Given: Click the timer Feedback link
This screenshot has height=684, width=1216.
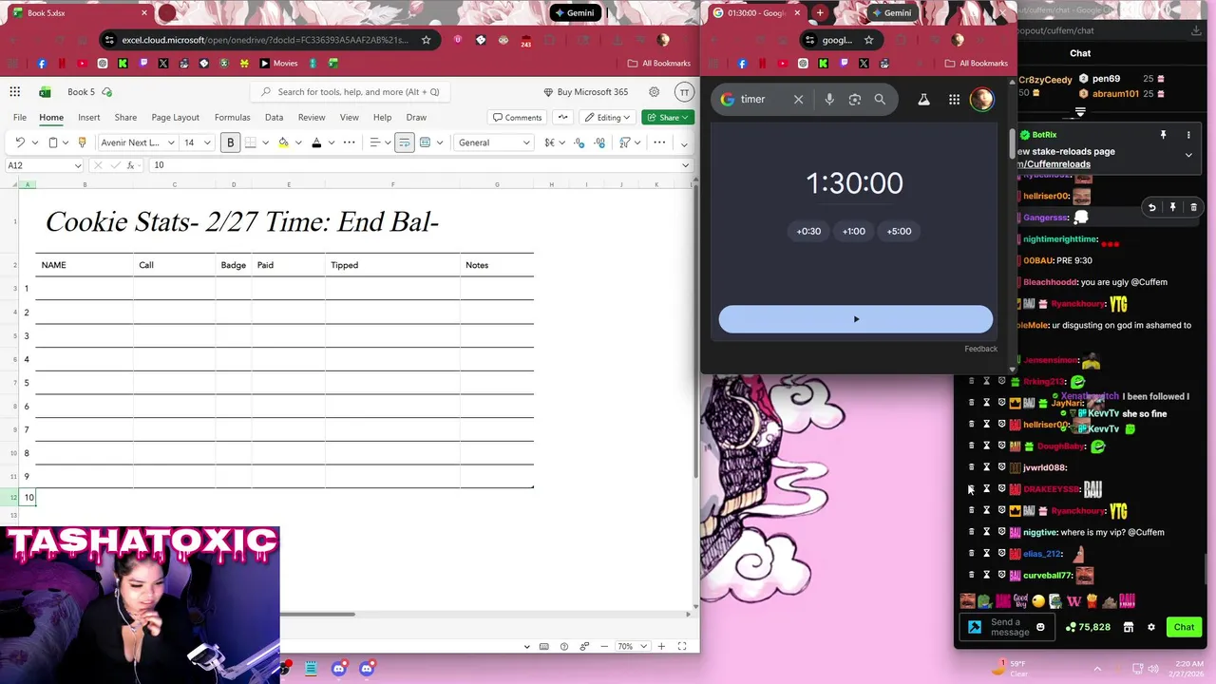Looking at the screenshot, I should pyautogui.click(x=980, y=349).
